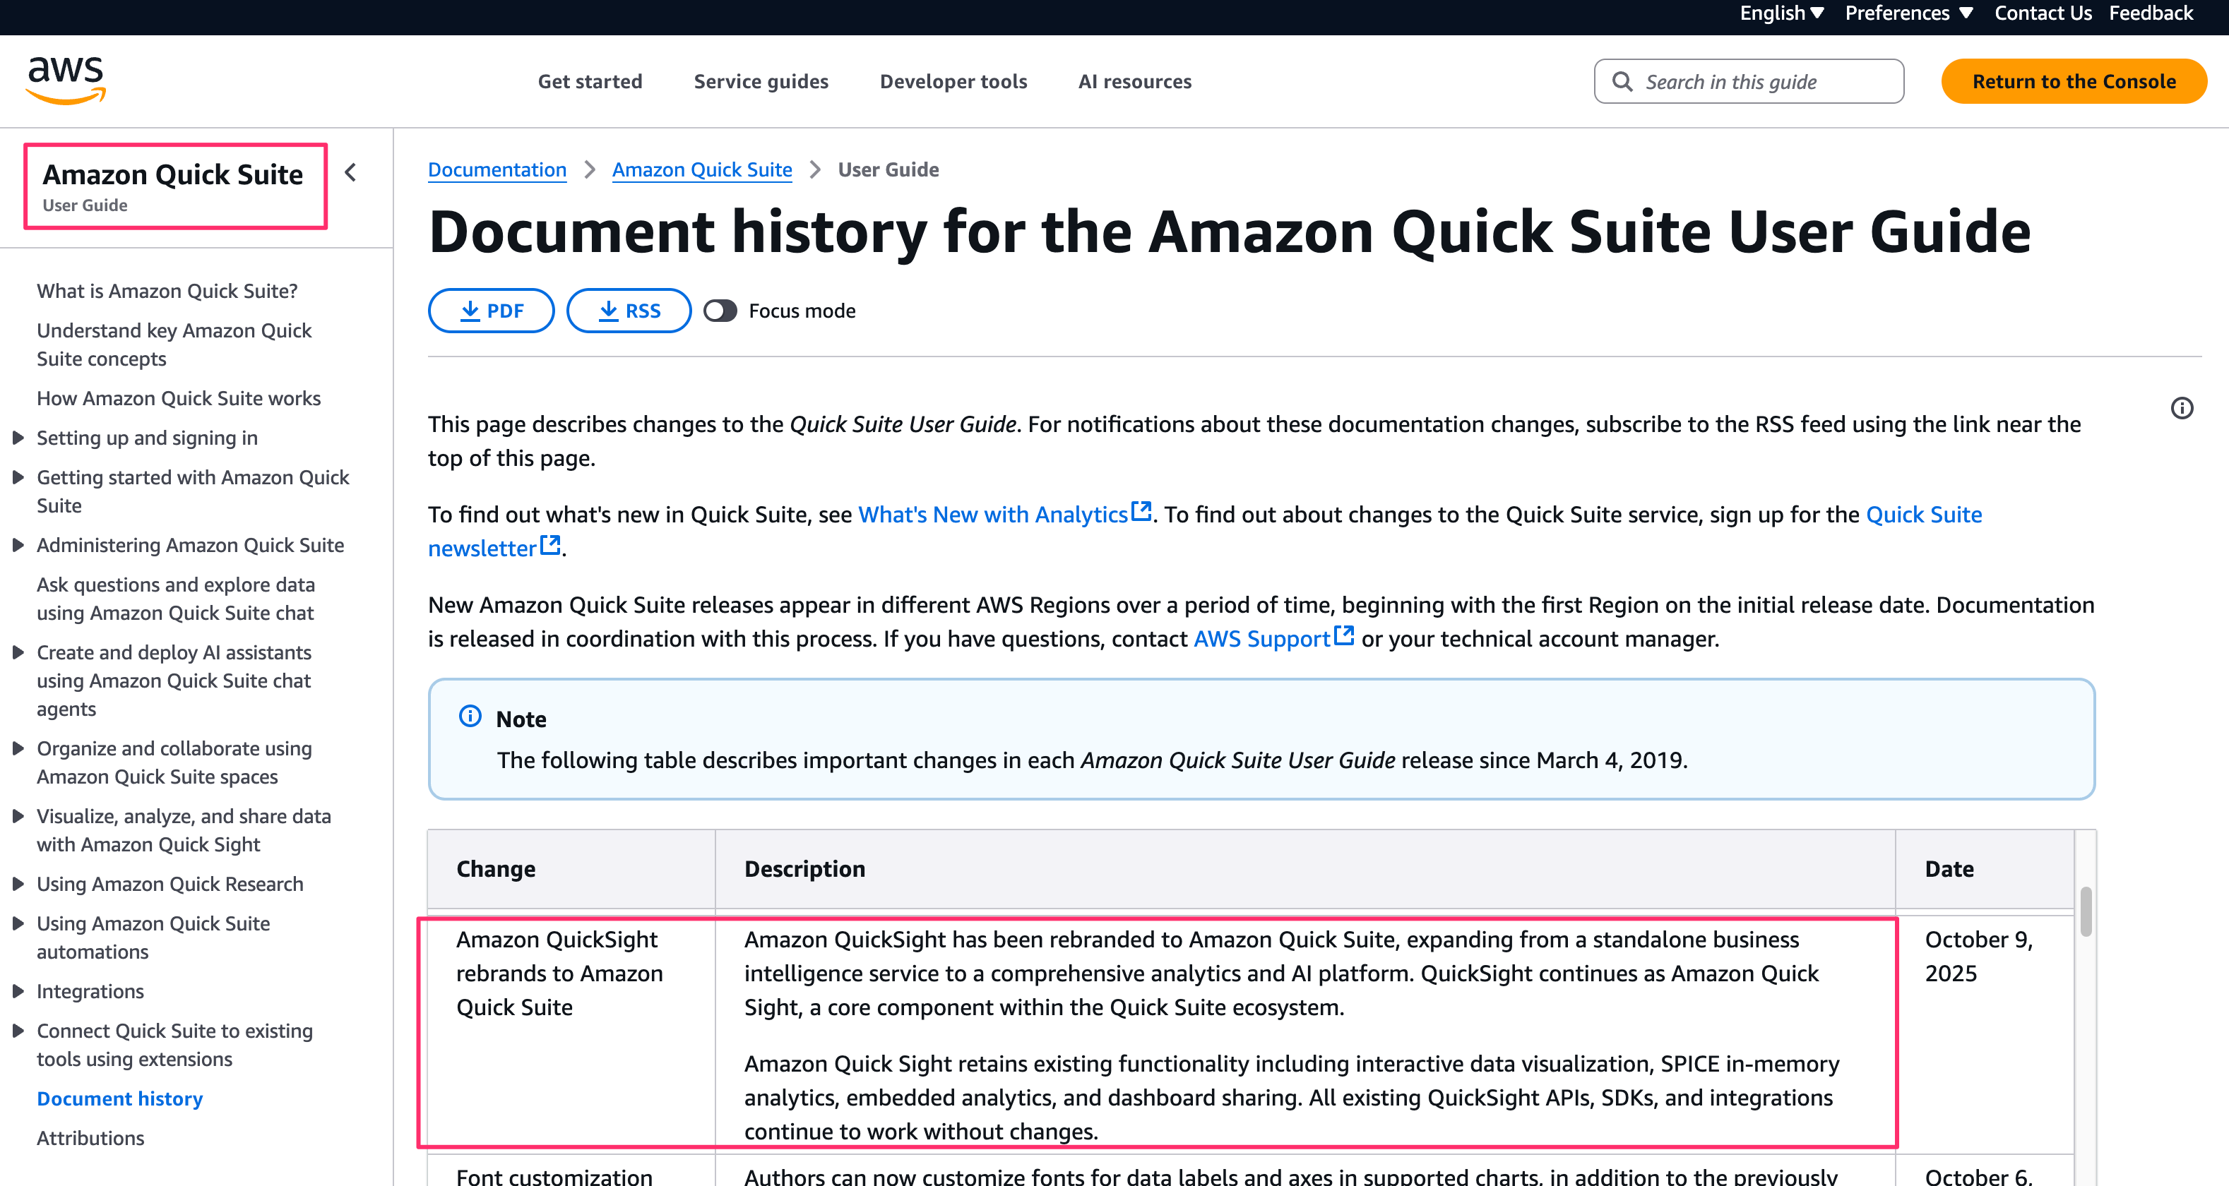Viewport: 2229px width, 1186px height.
Task: Click external link icon after AWS Support
Action: pos(1344,636)
